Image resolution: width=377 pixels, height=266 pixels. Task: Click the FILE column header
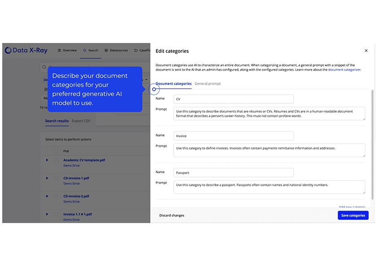tap(66, 151)
